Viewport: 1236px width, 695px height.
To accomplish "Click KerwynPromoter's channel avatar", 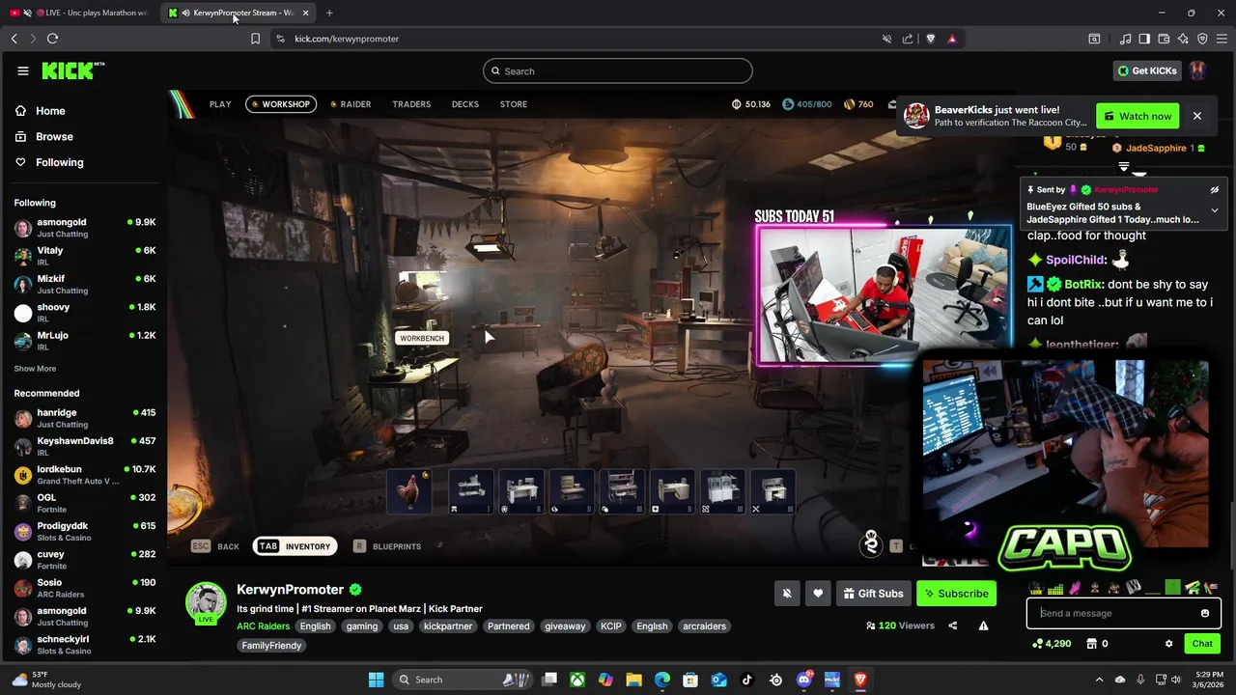I will (x=206, y=602).
